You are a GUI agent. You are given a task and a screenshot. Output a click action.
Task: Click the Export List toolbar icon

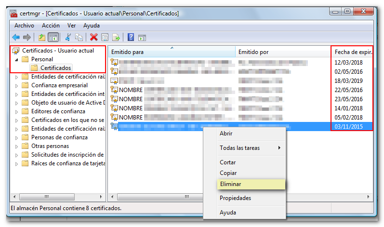click(x=116, y=37)
